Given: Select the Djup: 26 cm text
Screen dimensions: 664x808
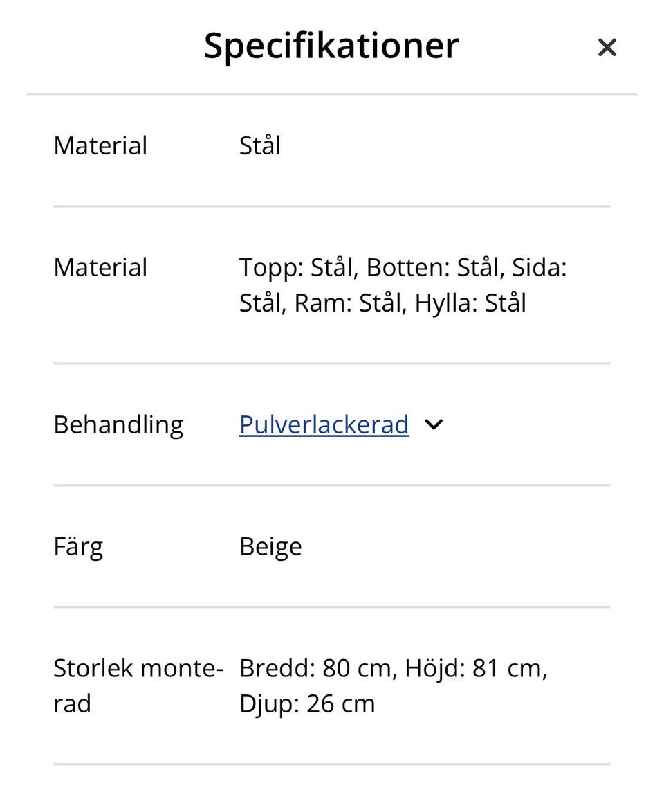Looking at the screenshot, I should click(307, 704).
